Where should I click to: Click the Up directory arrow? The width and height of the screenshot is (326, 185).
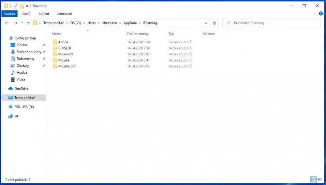coord(28,23)
